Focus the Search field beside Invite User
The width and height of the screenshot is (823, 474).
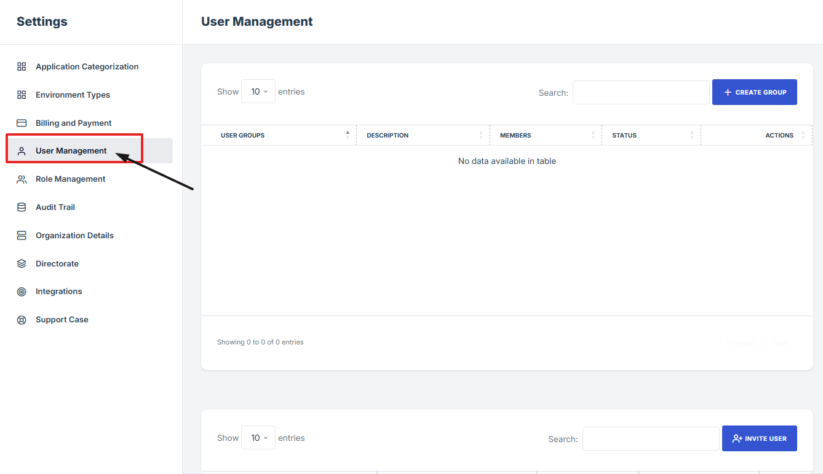(651, 439)
